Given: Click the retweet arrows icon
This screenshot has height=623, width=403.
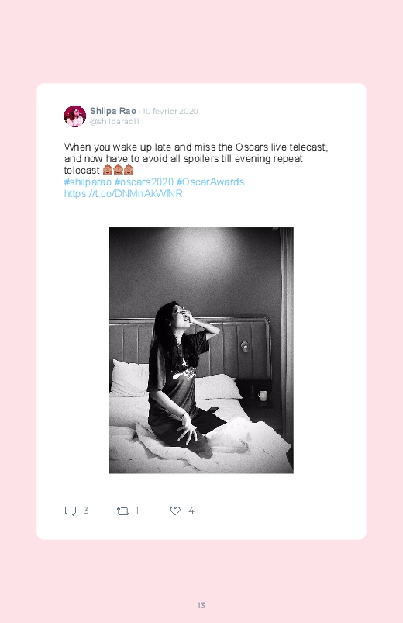Looking at the screenshot, I should click(122, 511).
